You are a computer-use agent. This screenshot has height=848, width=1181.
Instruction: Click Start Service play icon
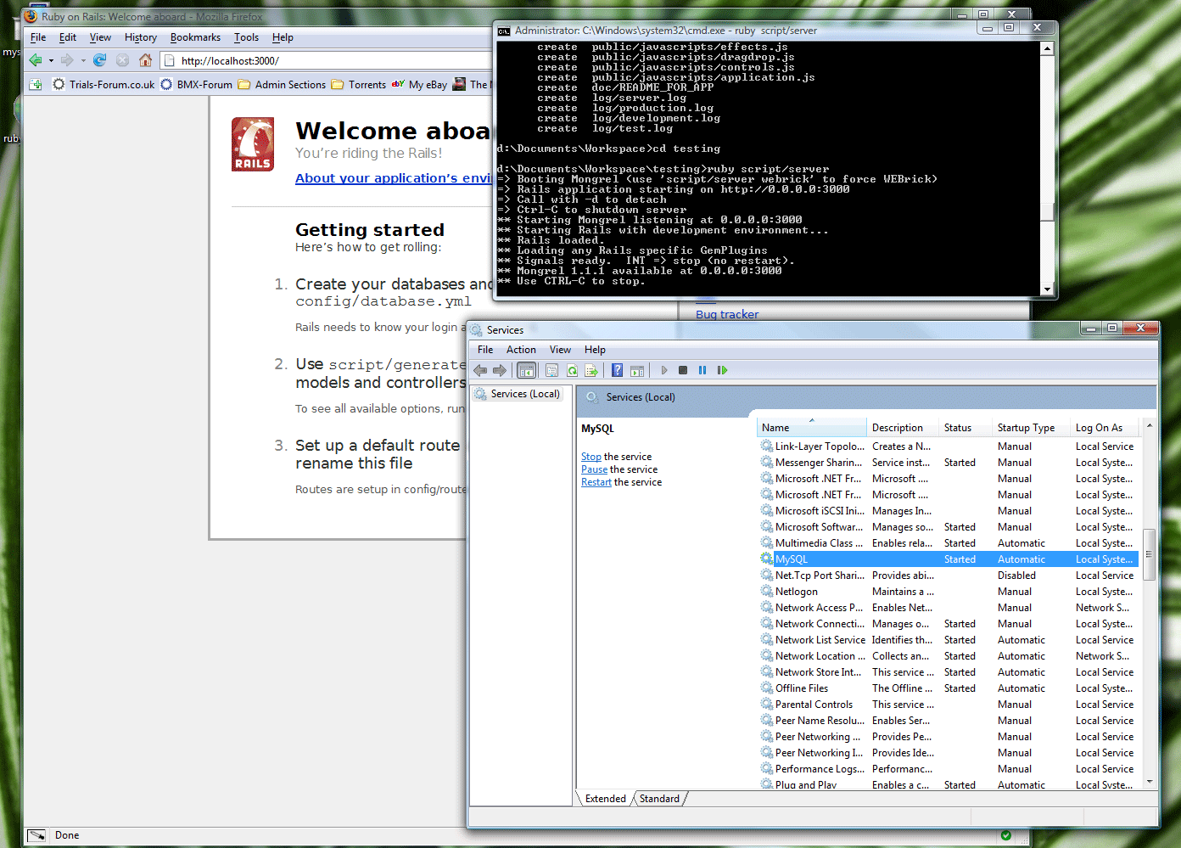pos(664,370)
